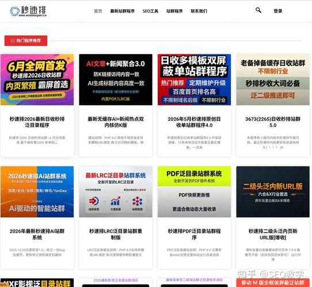Click description starting LRC泛目录建站说明
Viewport: 312px width, 287px height.
[116, 252]
